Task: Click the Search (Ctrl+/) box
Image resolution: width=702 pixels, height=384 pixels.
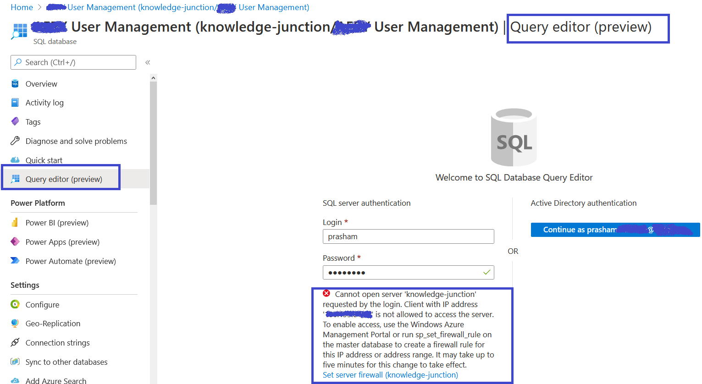Action: pos(73,62)
